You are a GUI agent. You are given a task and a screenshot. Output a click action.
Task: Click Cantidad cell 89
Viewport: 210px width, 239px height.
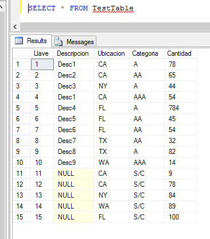click(181, 206)
